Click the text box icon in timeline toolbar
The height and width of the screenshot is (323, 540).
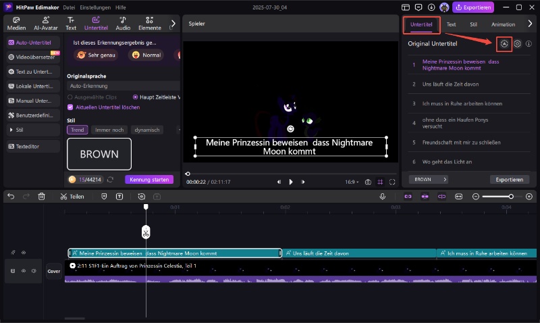(119, 197)
